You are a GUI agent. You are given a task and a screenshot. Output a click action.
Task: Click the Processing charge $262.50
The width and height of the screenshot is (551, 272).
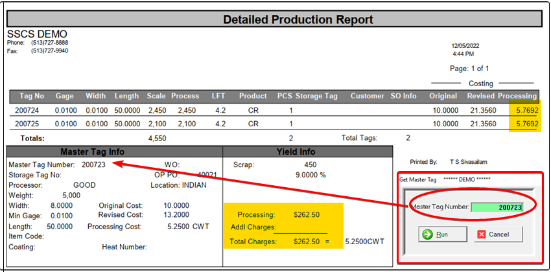click(x=307, y=215)
